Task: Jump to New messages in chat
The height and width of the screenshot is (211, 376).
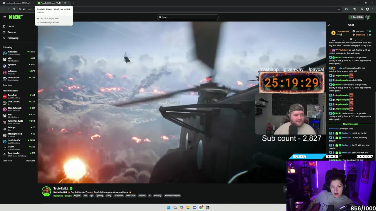Action: tap(351, 124)
